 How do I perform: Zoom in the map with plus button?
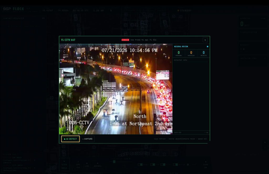pos(265,142)
